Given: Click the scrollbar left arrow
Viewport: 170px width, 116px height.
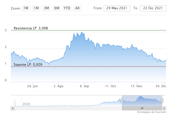Looking at the screenshot, I should [12, 108].
